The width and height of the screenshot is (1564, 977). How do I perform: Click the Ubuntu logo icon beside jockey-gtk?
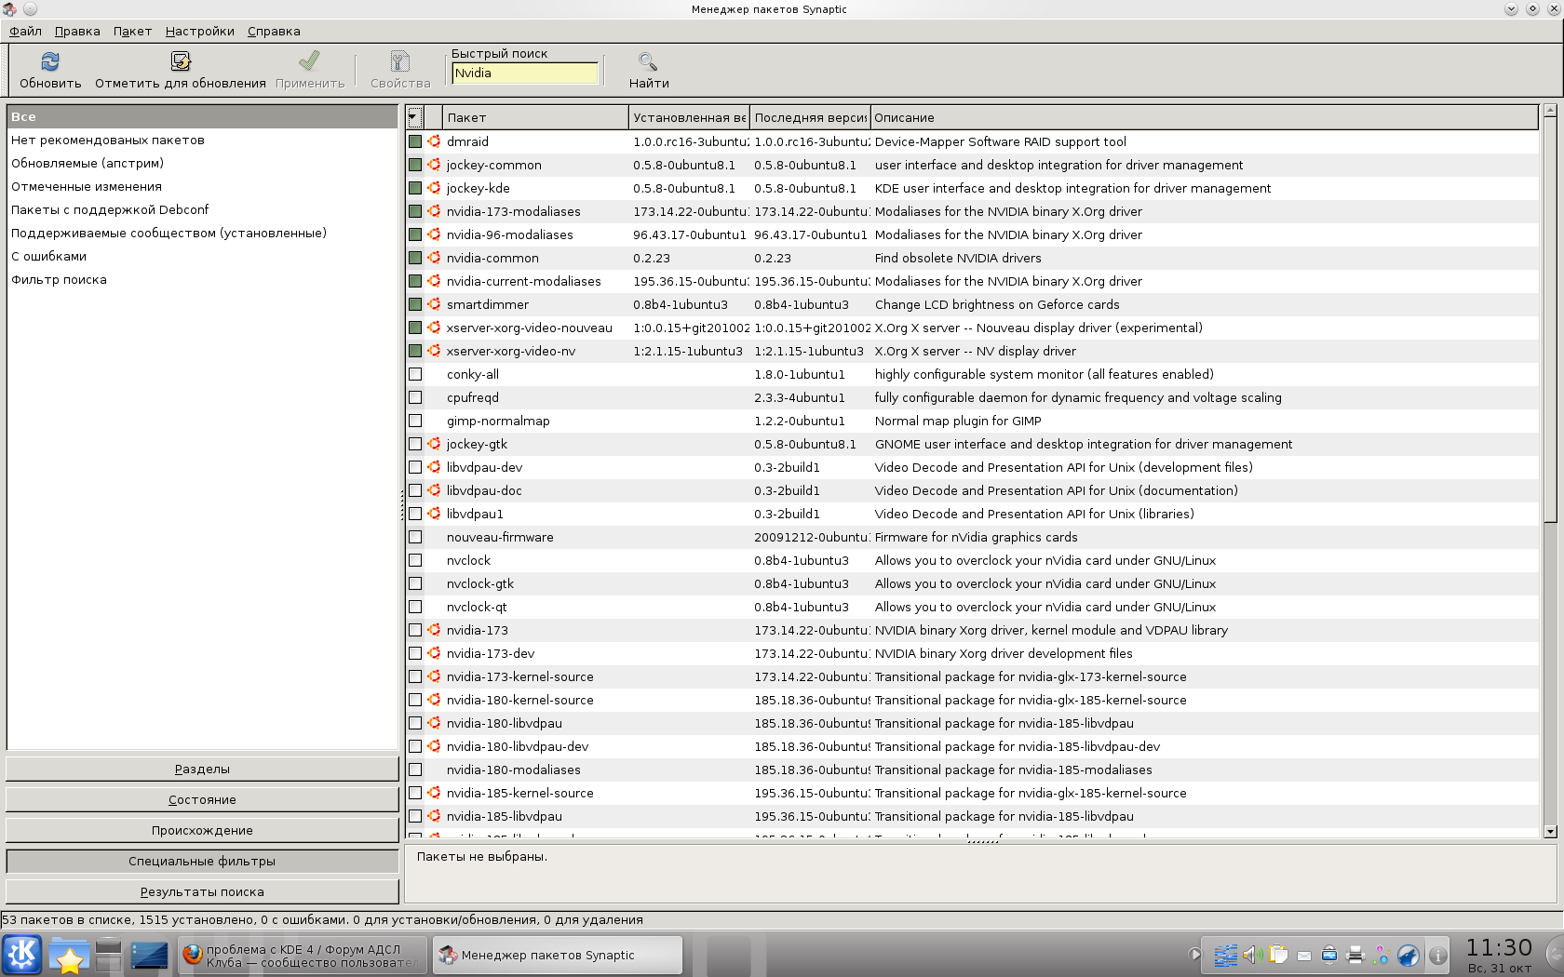[x=434, y=444]
